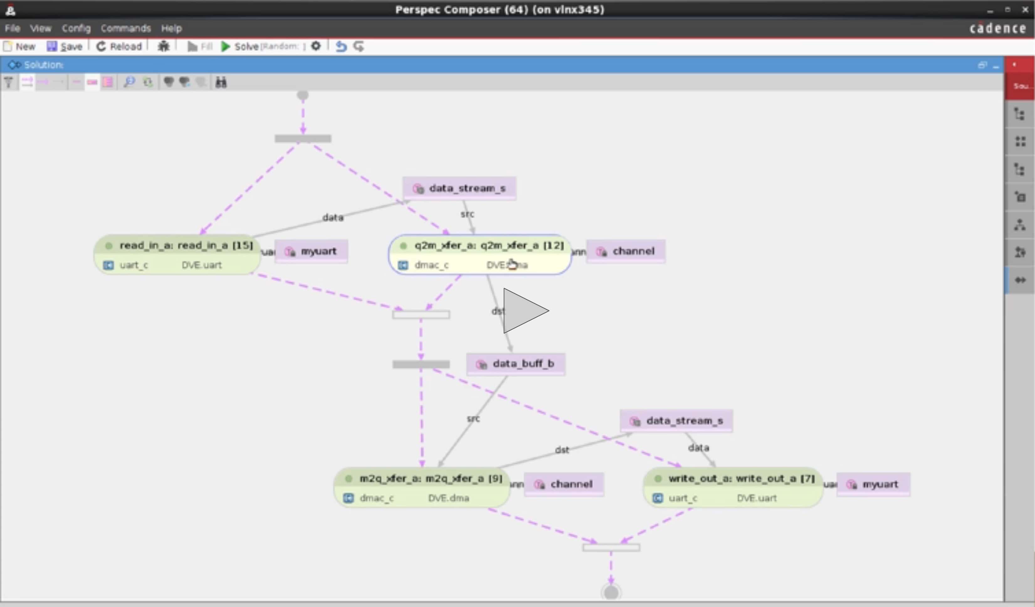This screenshot has width=1035, height=607.
Task: Click myuart box beside write_out_a
Action: [874, 484]
